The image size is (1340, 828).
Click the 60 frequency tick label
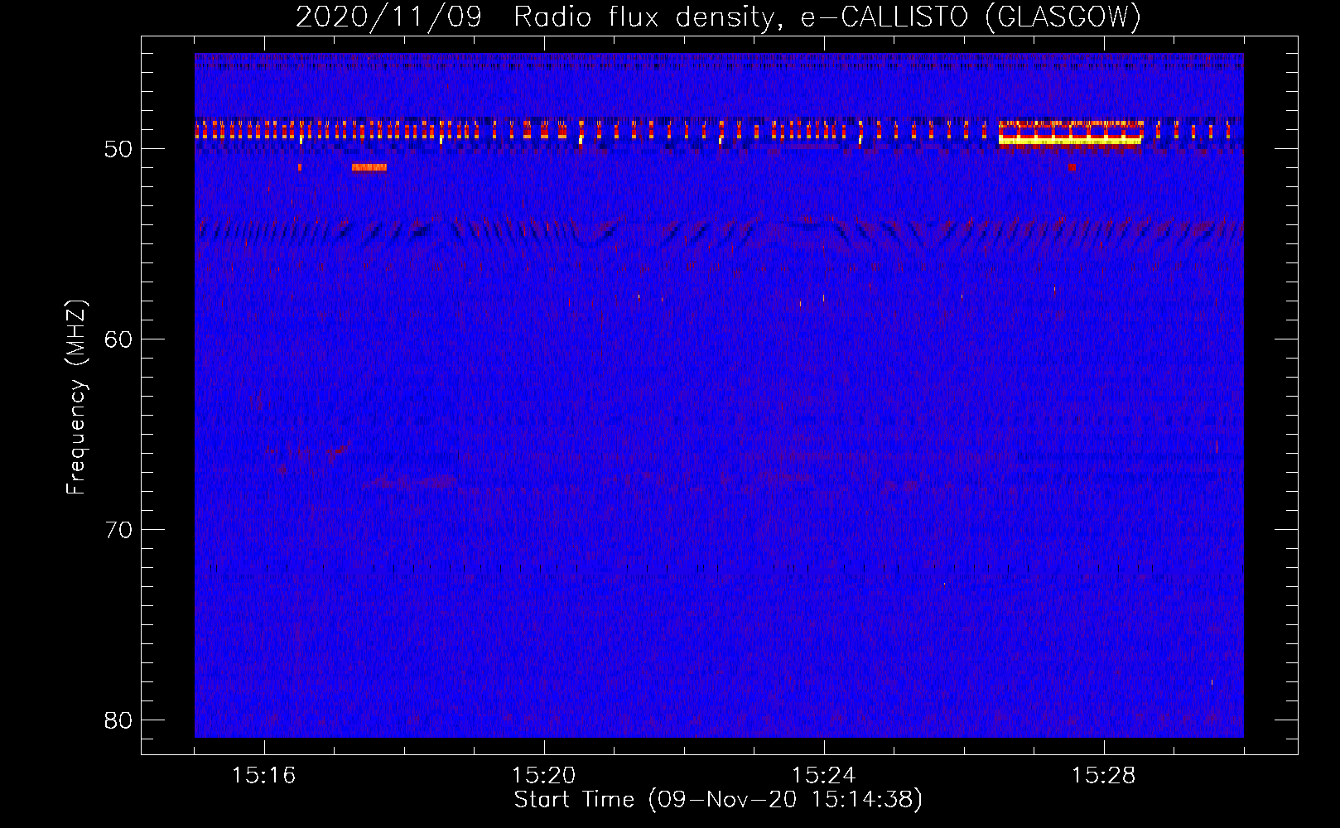[x=118, y=339]
